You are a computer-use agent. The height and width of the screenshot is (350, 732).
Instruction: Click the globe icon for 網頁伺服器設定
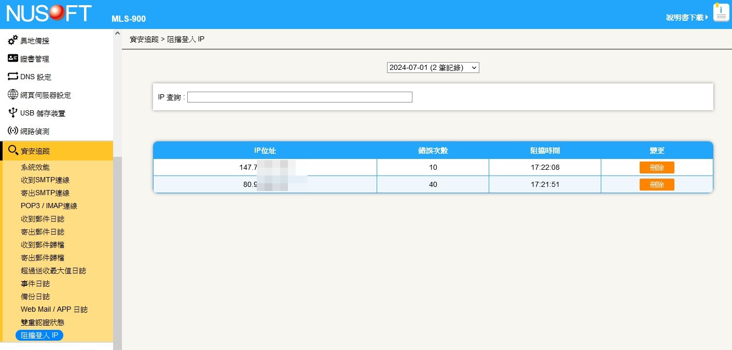[13, 95]
